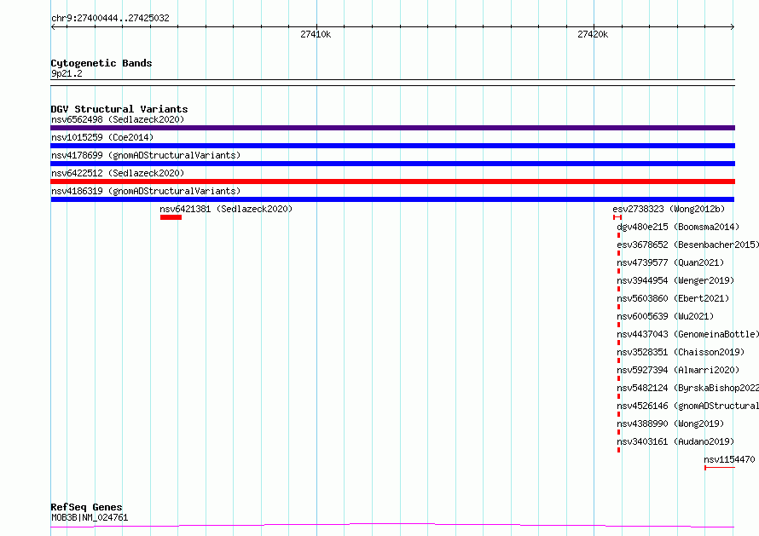759x536 pixels.
Task: Open the nsv1015259 (Coe2014) label
Action: 102,137
